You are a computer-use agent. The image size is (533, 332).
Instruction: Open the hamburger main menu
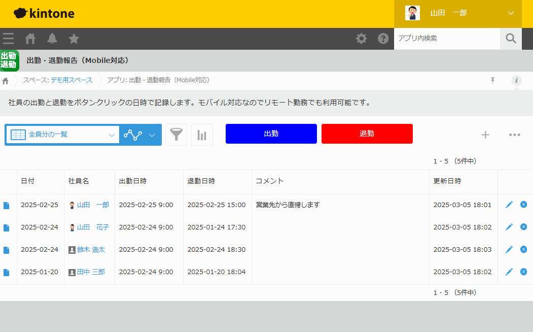point(8,39)
